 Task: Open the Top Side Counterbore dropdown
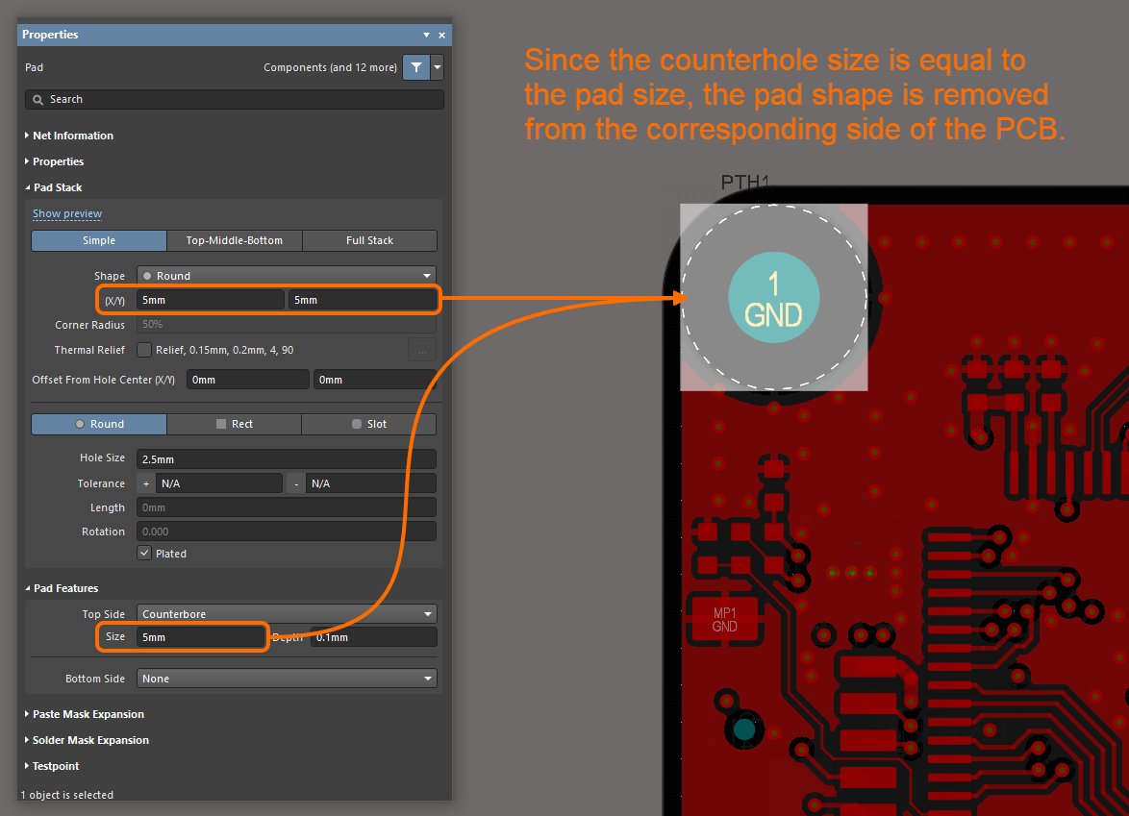tap(286, 614)
